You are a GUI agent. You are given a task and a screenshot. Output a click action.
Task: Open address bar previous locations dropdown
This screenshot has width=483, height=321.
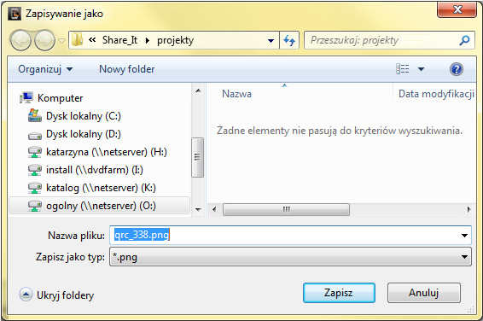271,40
